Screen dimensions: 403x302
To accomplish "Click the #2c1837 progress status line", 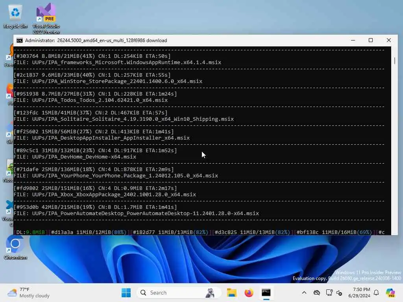I will 92,75.
